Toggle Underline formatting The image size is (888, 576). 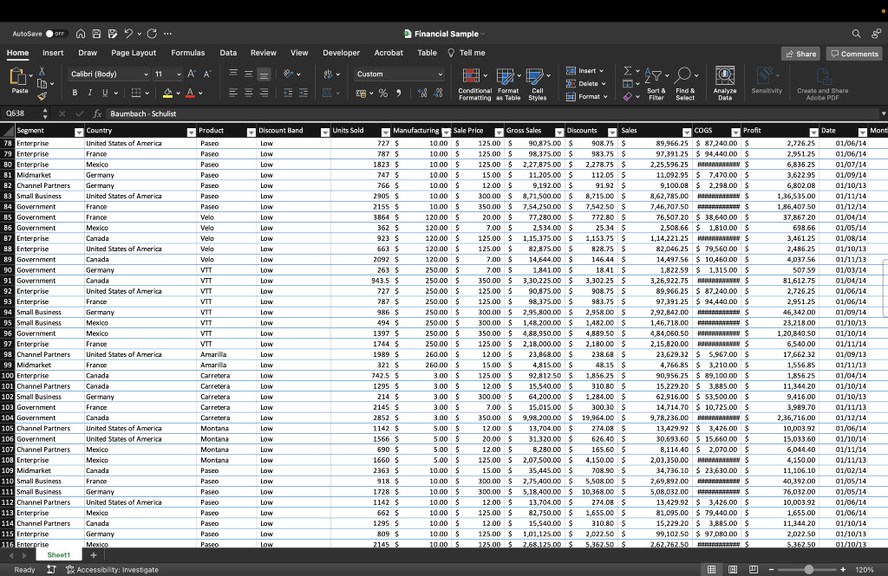pyautogui.click(x=105, y=93)
